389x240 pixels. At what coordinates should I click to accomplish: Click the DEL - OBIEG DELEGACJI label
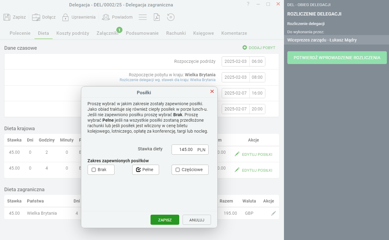[309, 5]
